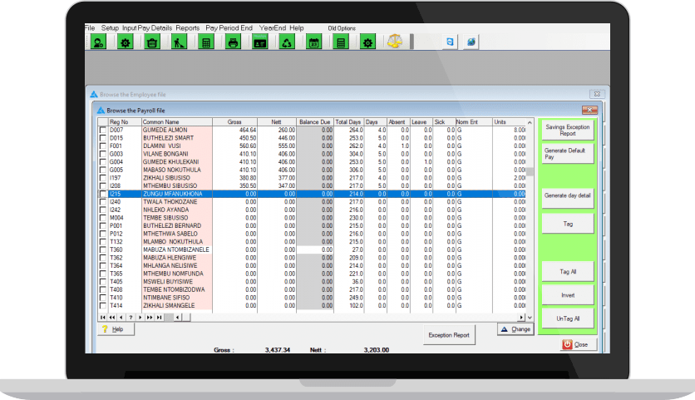The image size is (695, 400).
Task: Click the basket toolbar icon
Action: coord(152,42)
